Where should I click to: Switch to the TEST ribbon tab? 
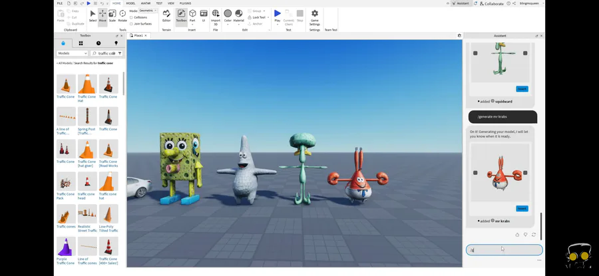[159, 3]
